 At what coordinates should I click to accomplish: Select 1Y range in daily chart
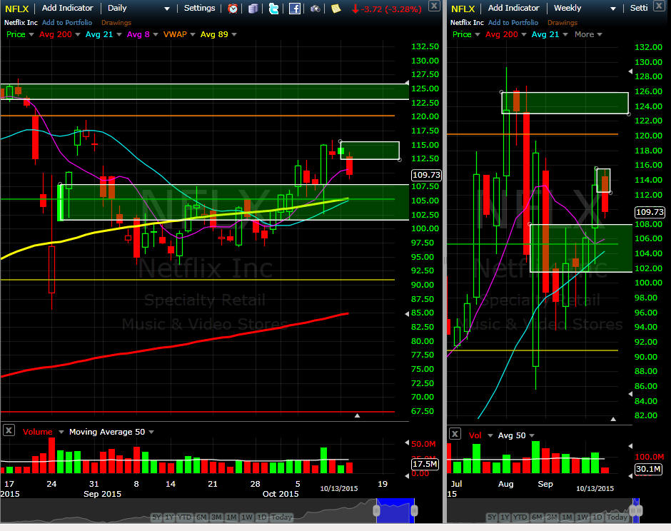pos(169,517)
